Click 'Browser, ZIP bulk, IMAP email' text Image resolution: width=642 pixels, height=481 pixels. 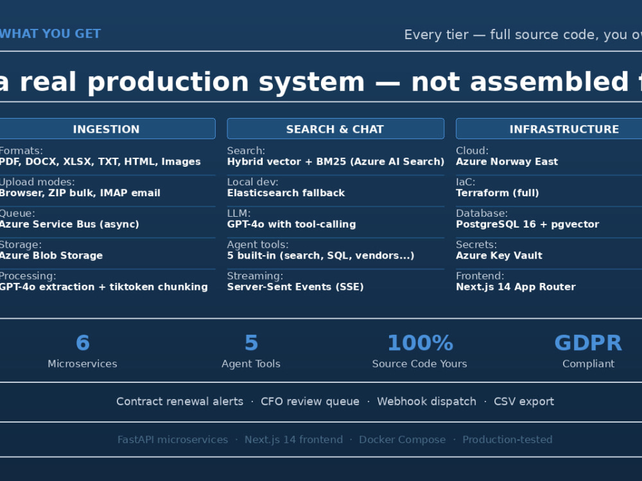point(80,192)
